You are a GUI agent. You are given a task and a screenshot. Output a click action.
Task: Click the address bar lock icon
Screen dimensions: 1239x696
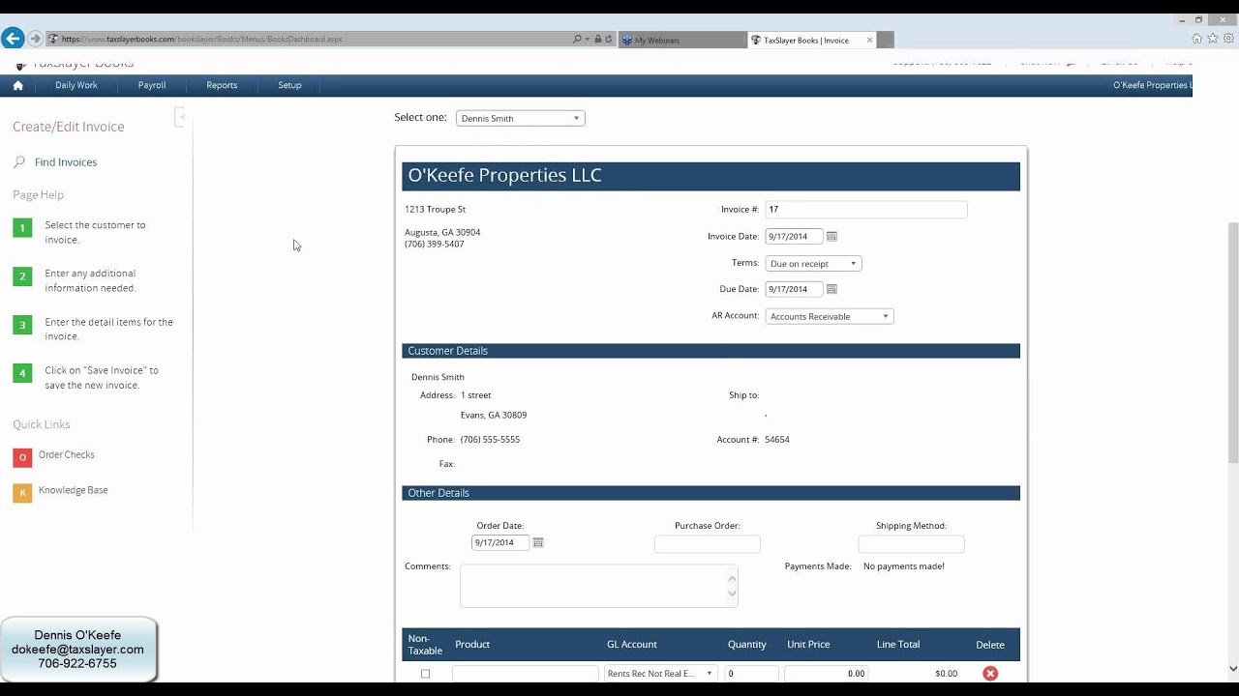pos(598,40)
